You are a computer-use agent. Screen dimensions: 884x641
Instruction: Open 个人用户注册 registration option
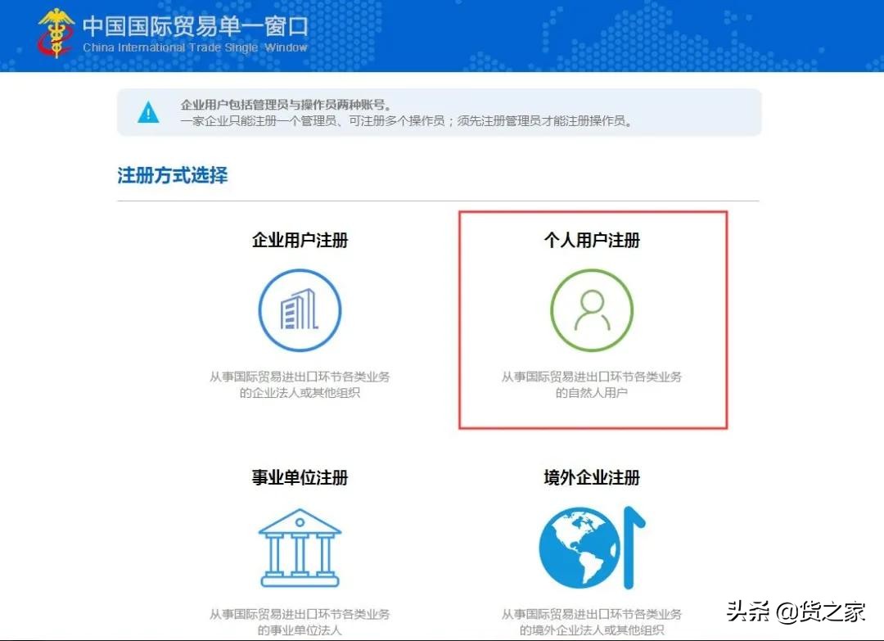click(590, 240)
